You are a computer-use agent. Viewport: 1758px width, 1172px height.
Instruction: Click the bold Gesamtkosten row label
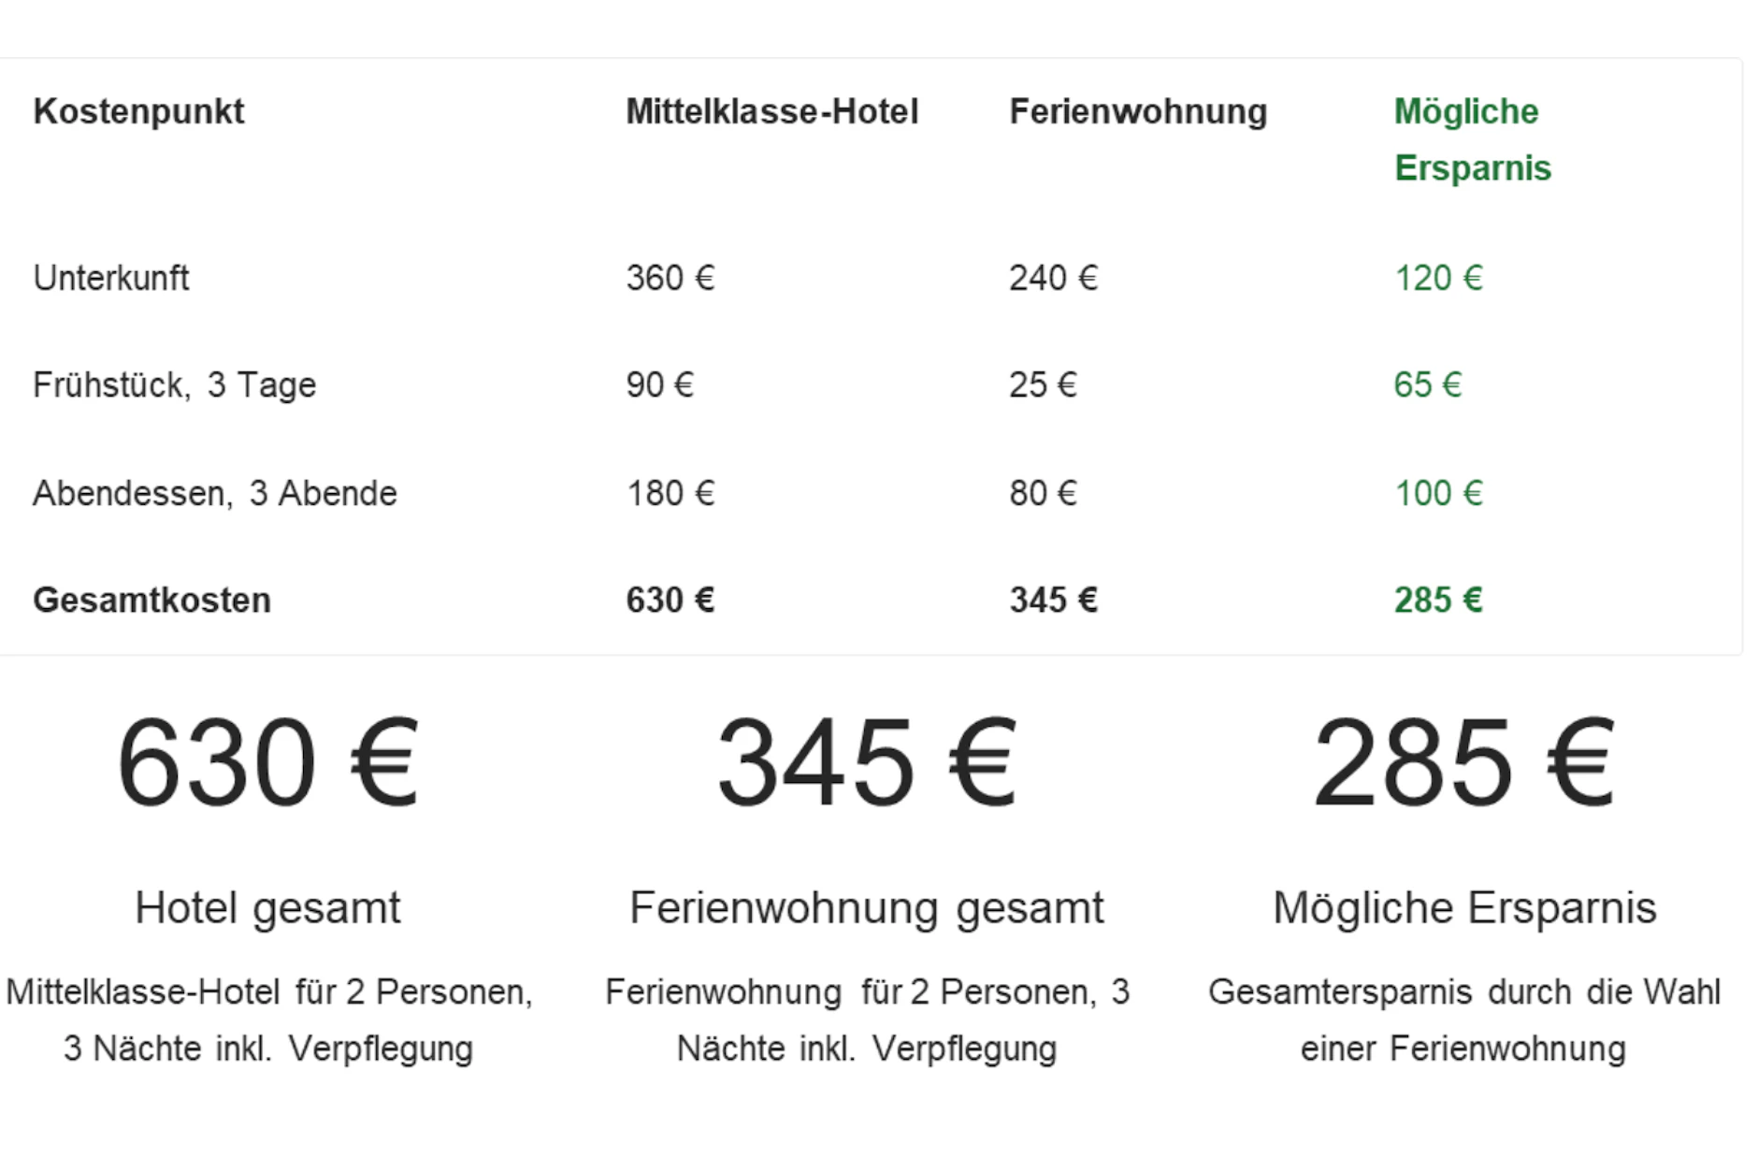151,600
